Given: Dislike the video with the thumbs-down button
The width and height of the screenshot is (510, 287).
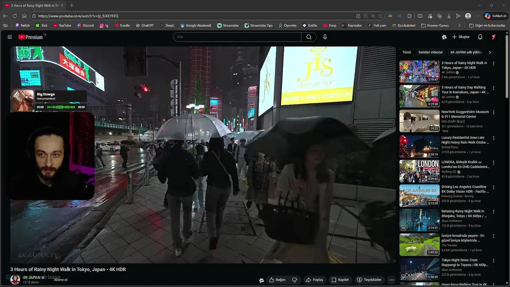Looking at the screenshot, I should pos(295,280).
